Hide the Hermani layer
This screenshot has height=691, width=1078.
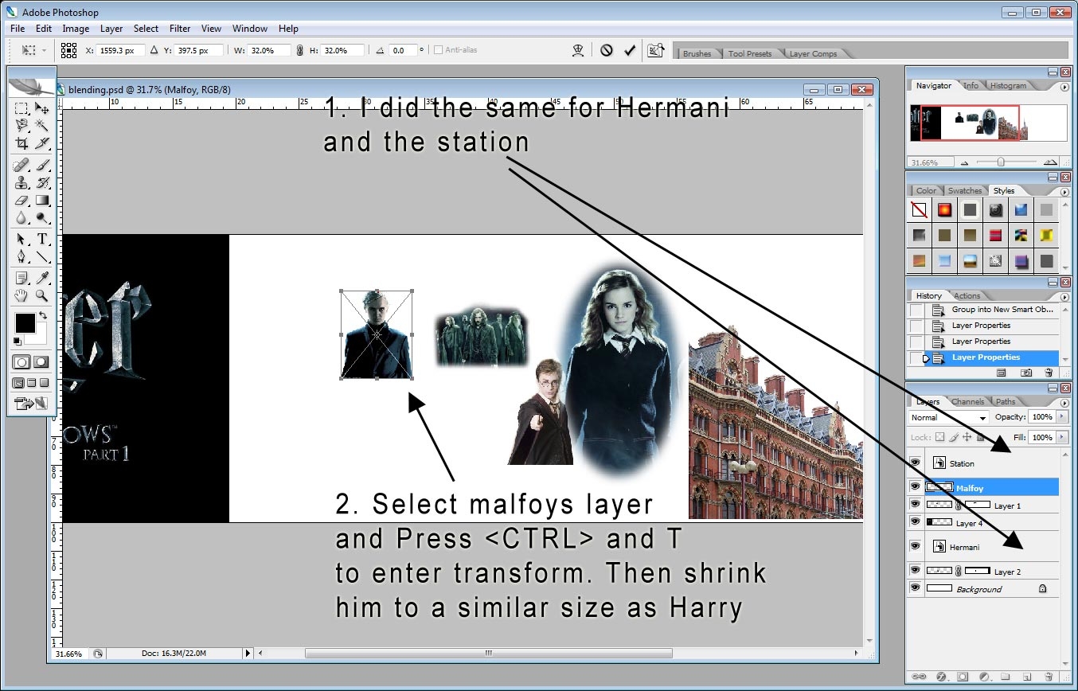(x=915, y=547)
